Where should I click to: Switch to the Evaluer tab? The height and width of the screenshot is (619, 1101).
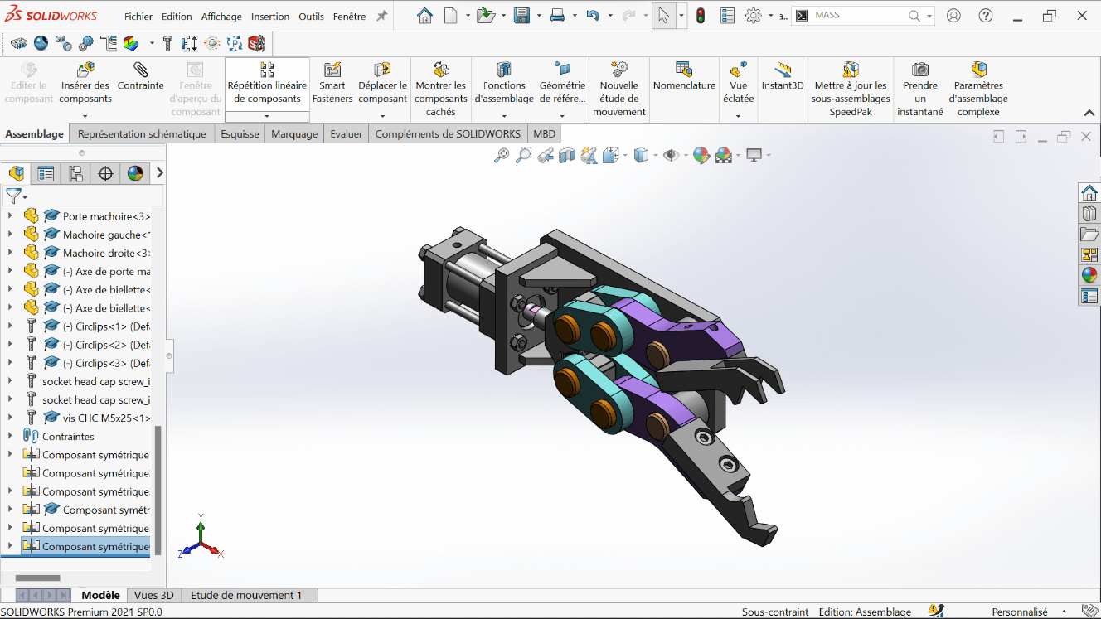tap(346, 133)
